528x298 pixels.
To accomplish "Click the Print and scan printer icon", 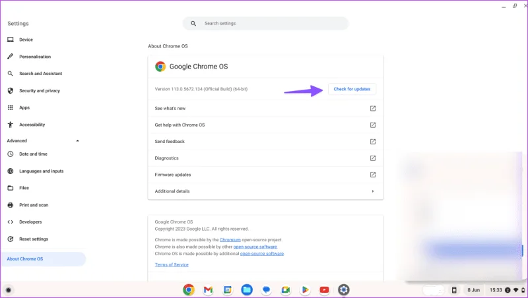I will point(11,205).
